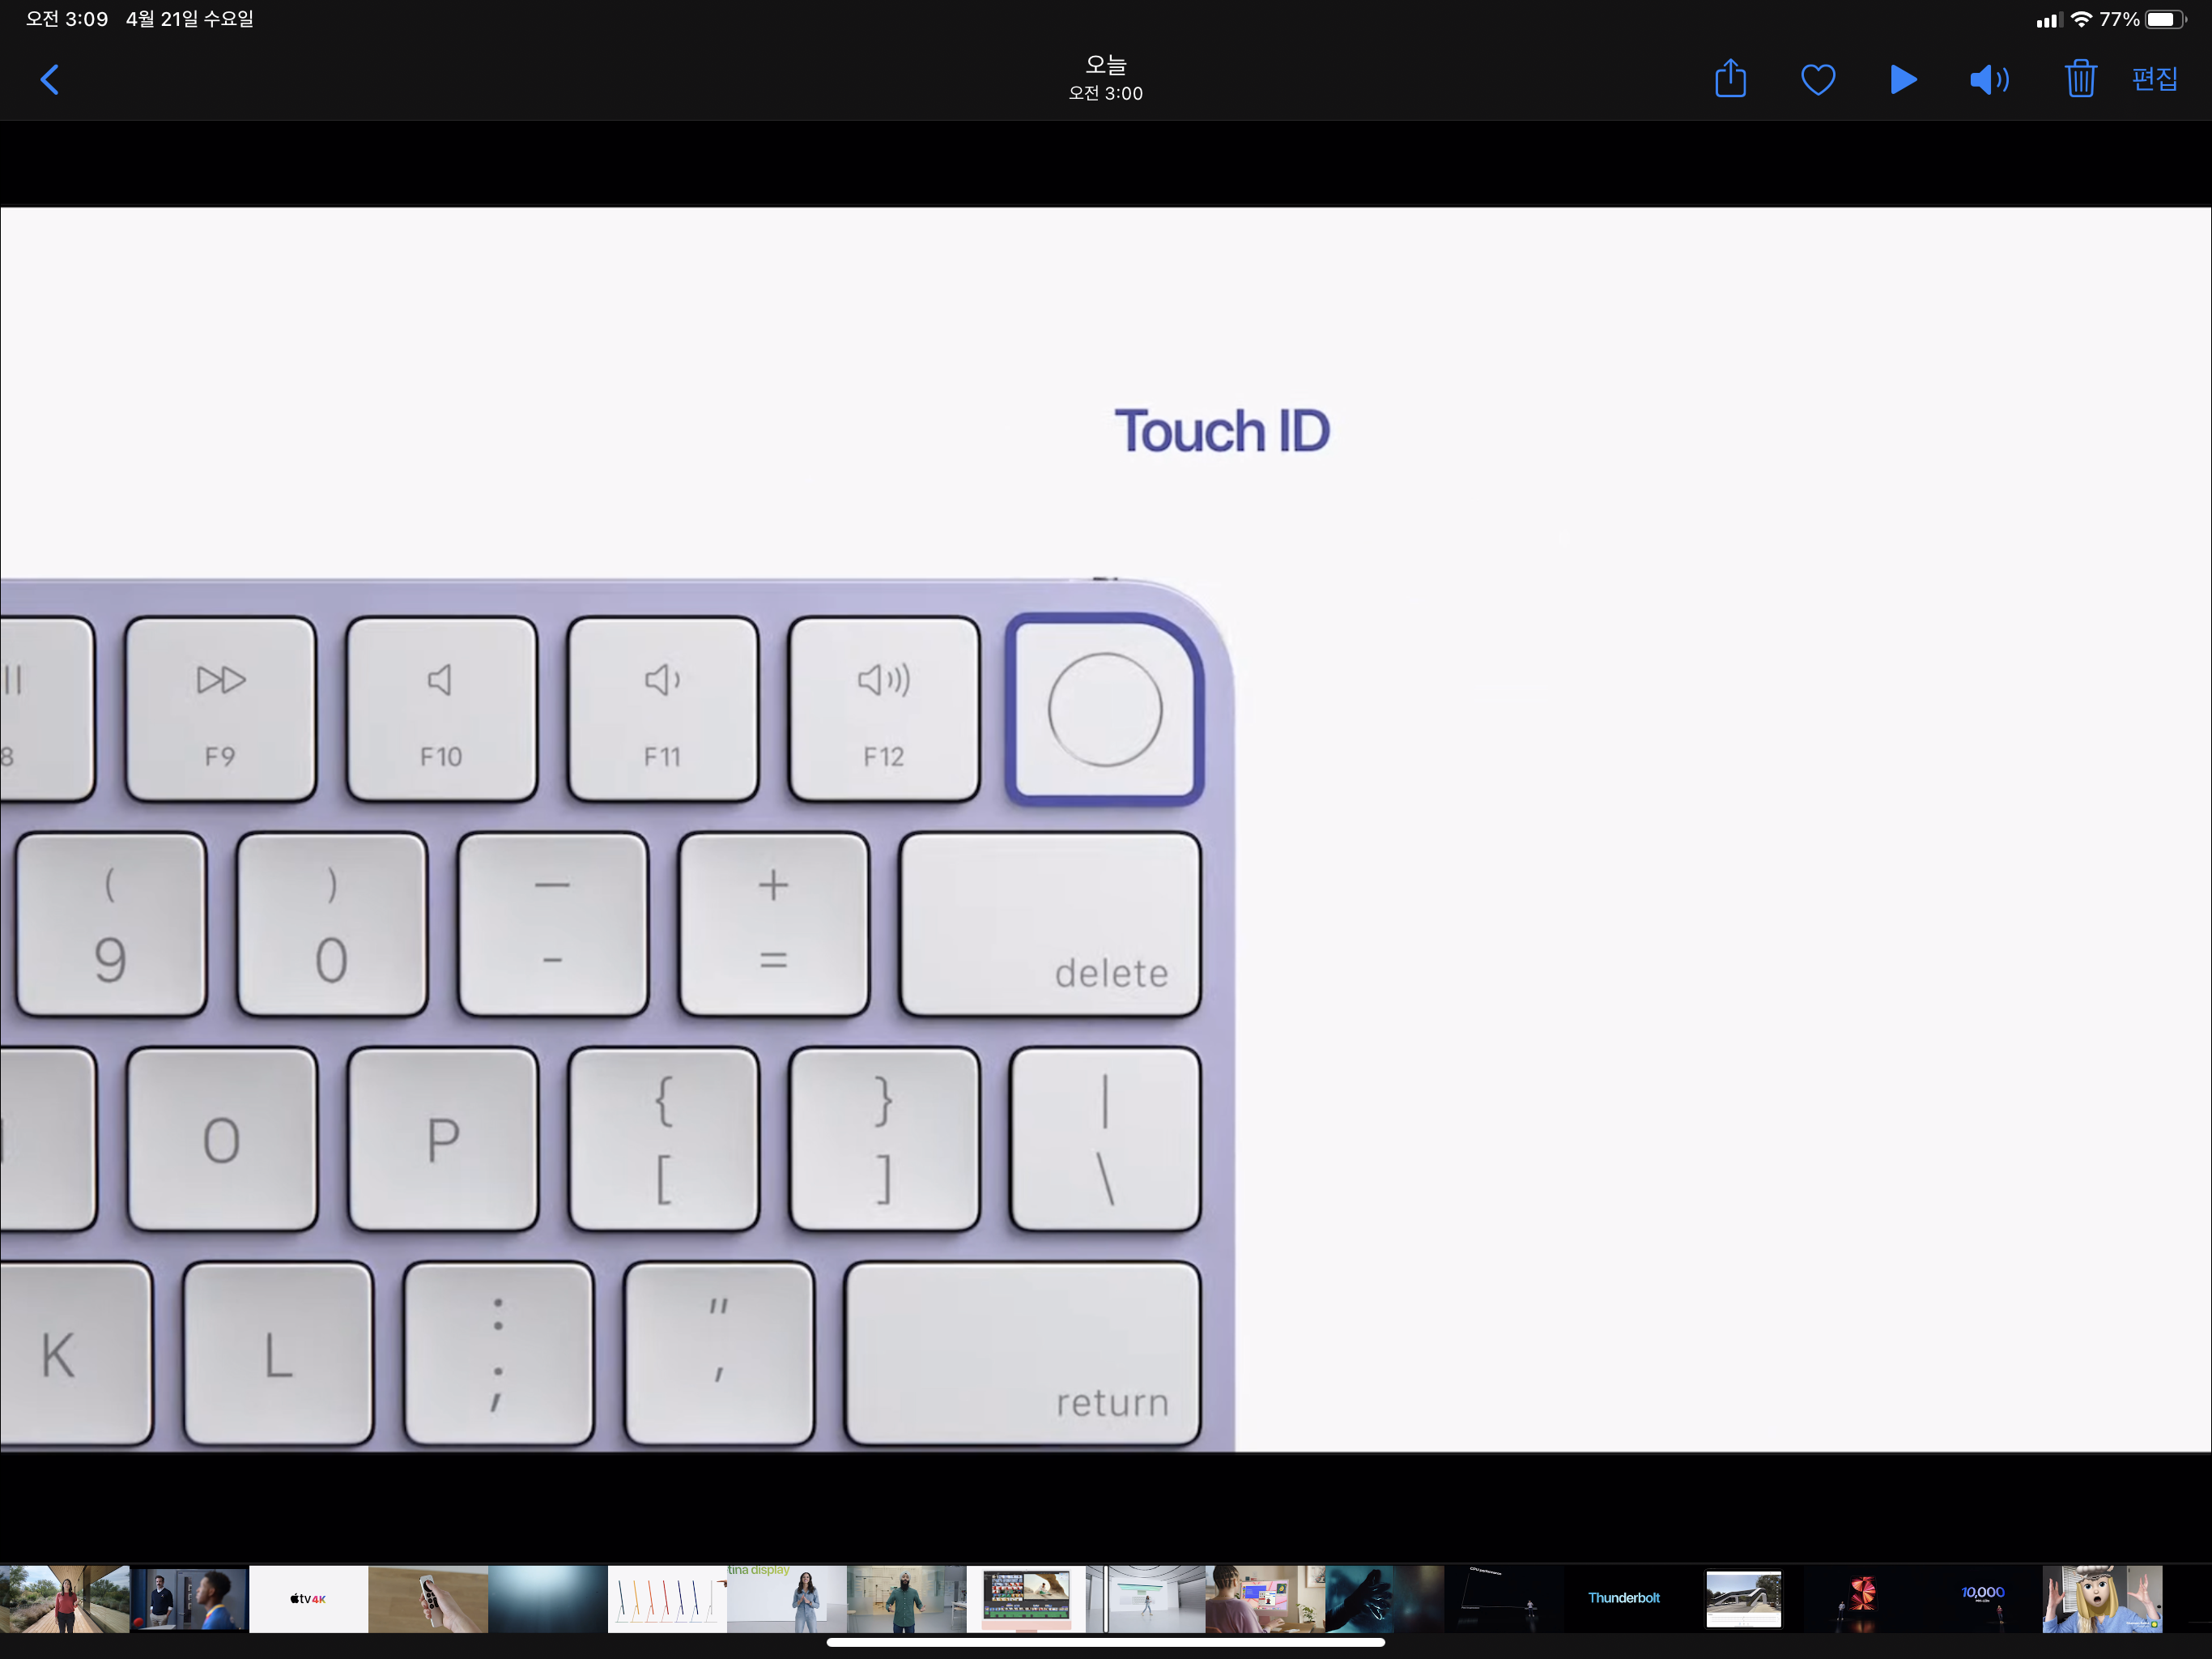Tap the Wi-Fi status icon

tap(2081, 19)
